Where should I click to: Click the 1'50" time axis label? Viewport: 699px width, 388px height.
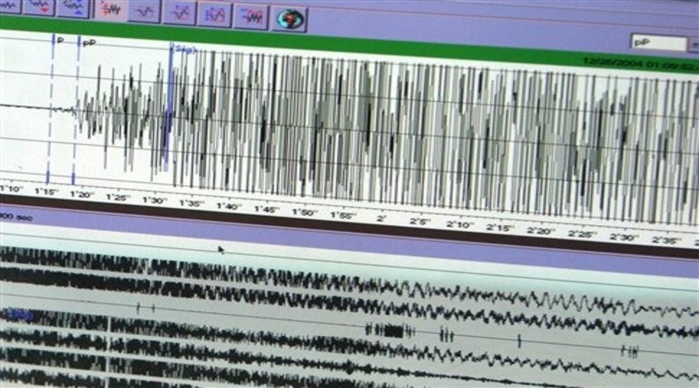point(304,212)
